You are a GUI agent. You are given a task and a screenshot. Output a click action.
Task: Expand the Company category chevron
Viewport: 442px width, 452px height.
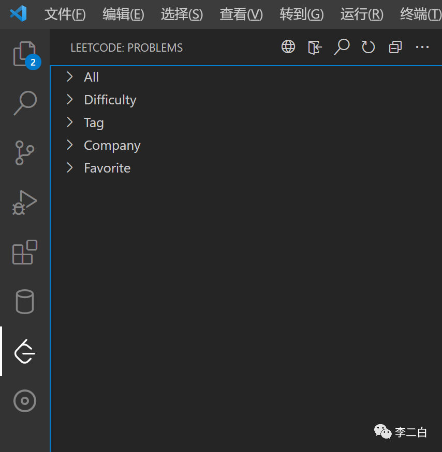coord(70,145)
